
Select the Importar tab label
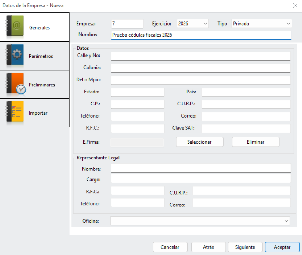click(x=38, y=113)
